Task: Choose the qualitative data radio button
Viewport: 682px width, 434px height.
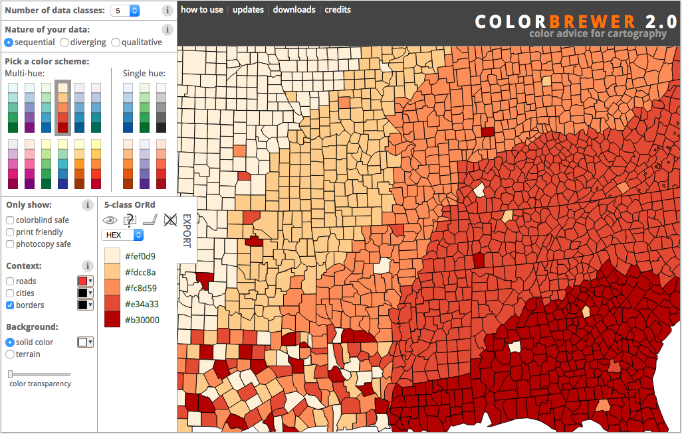Action: click(x=115, y=42)
